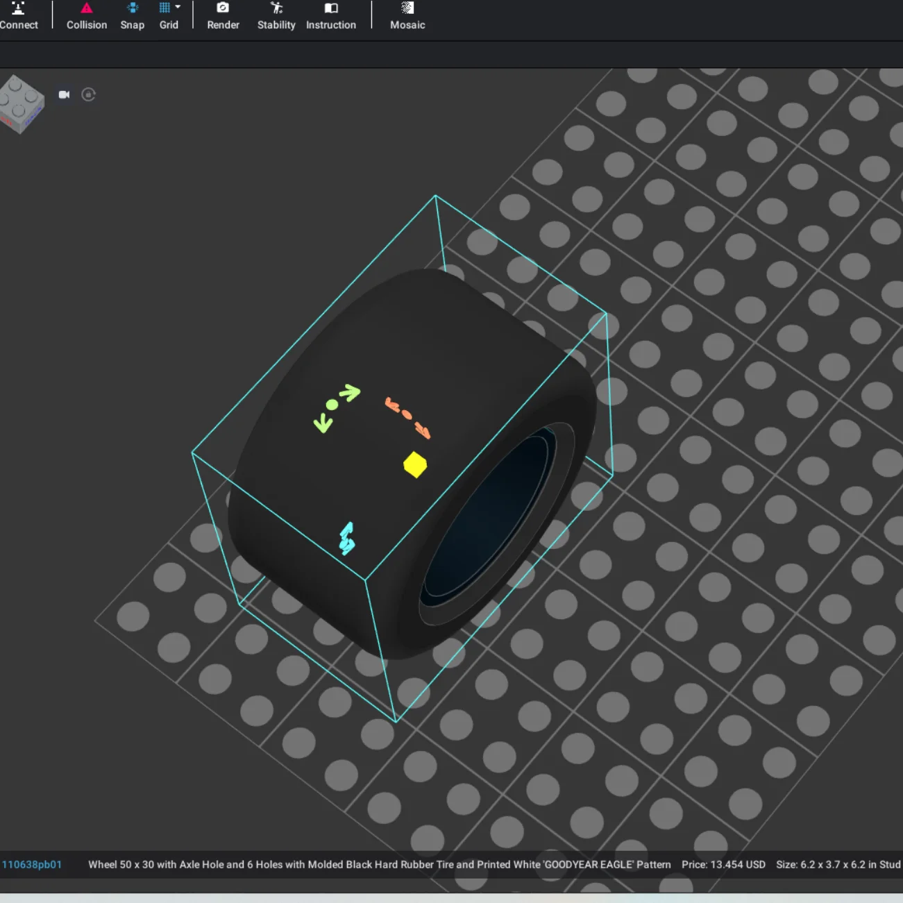The width and height of the screenshot is (903, 903).
Task: Toggle the Snap option
Action: tap(132, 15)
